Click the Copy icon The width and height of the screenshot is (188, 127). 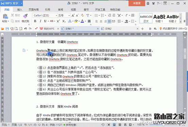(12, 21)
